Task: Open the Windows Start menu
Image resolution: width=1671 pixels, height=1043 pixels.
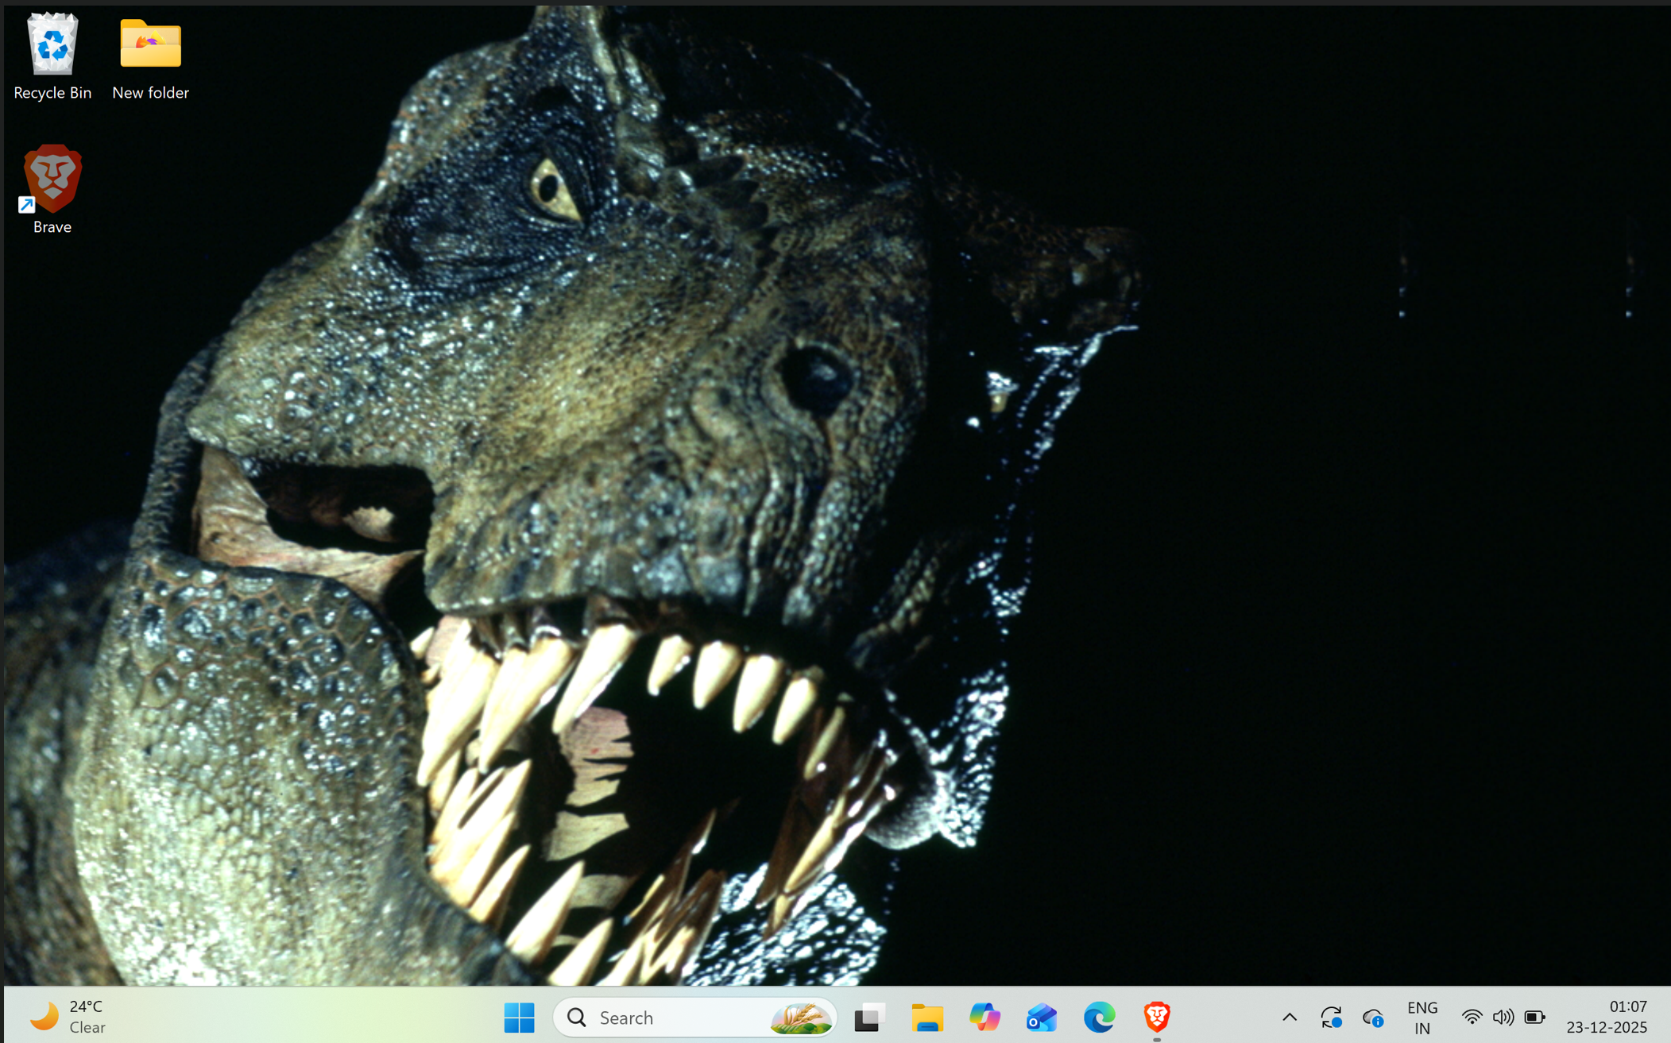Action: [519, 1017]
